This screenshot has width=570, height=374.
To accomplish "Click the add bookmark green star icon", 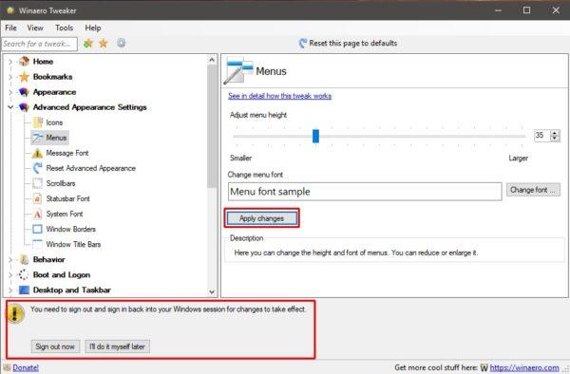I will (x=88, y=44).
